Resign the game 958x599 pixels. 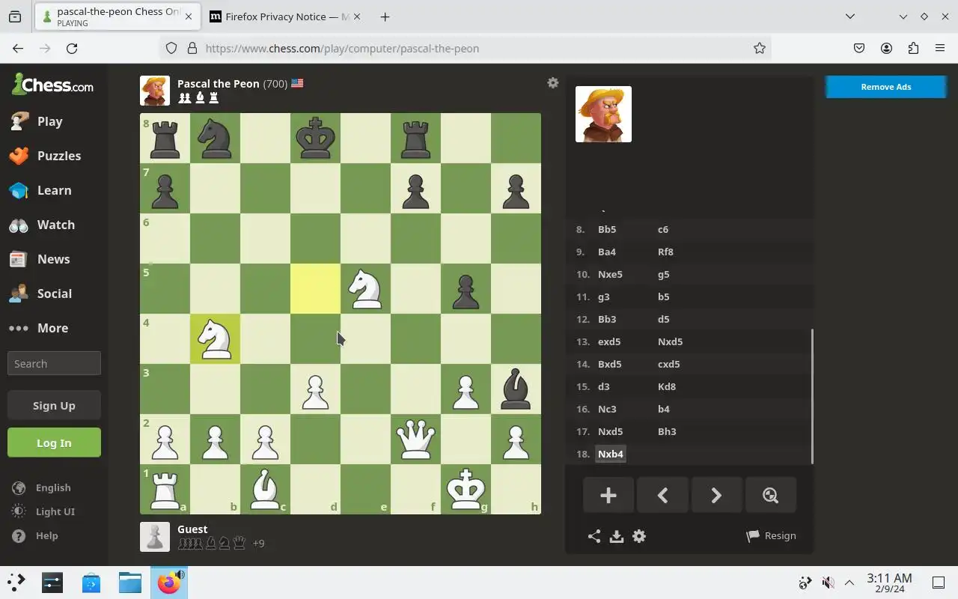click(x=771, y=535)
